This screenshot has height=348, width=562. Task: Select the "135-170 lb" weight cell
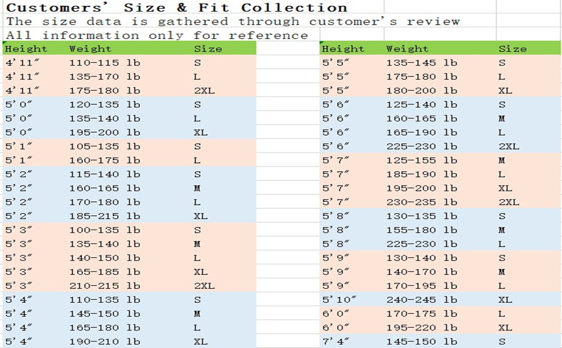coord(105,77)
